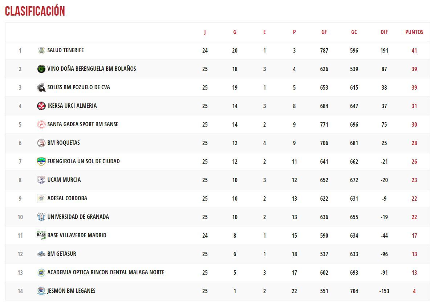Click the Base Villaverde Madrid logo
The height and width of the screenshot is (303, 434).
coord(41,236)
